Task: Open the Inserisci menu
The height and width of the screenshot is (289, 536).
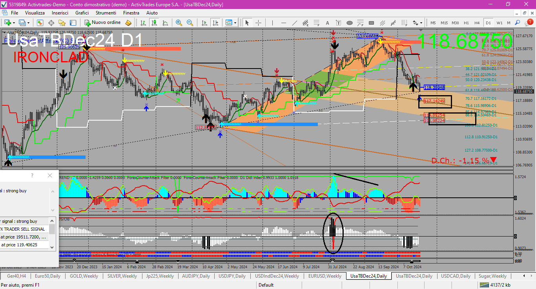Action: tap(60, 13)
